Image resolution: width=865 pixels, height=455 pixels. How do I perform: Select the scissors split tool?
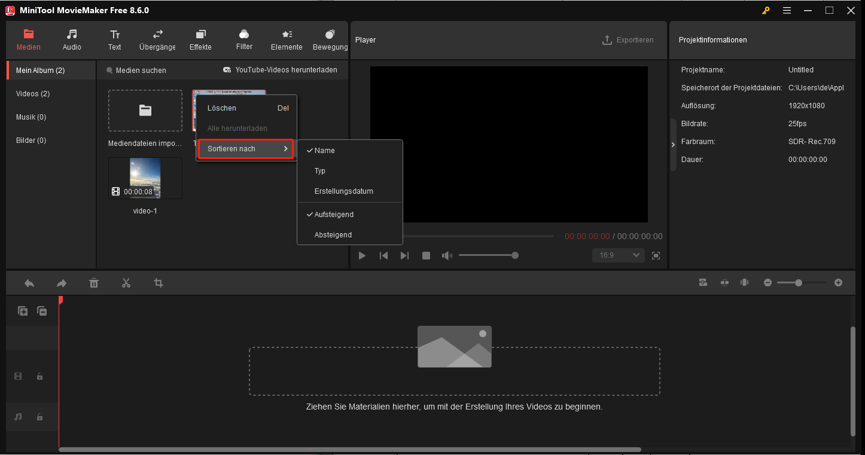click(x=126, y=282)
